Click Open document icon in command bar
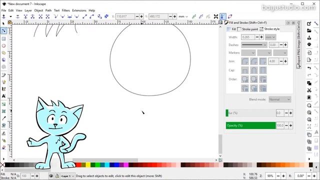 (x=309, y=30)
